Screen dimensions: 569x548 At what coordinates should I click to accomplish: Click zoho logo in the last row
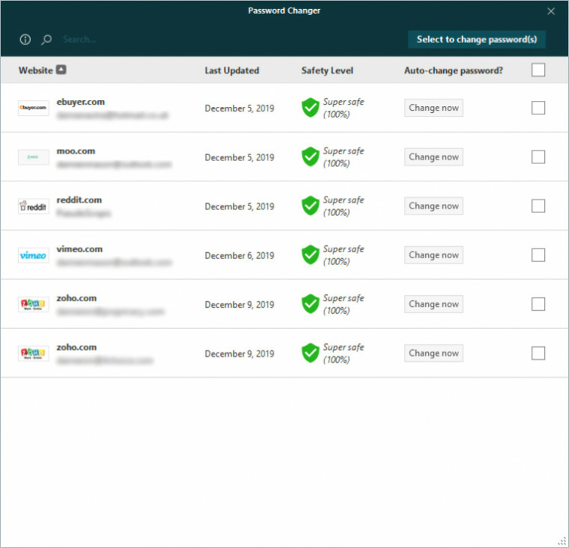pyautogui.click(x=33, y=353)
